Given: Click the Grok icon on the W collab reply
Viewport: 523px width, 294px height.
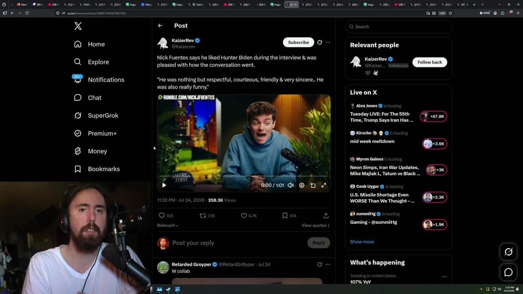Looking at the screenshot, I should click(x=320, y=265).
